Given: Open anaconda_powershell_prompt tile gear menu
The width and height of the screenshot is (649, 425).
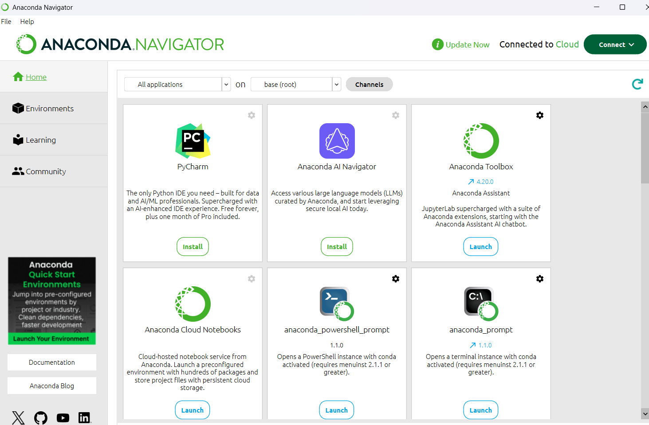Looking at the screenshot, I should [396, 279].
